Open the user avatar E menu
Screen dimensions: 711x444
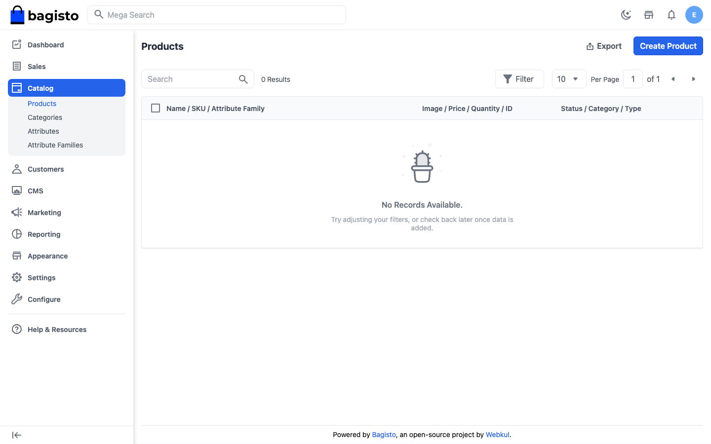coord(694,15)
